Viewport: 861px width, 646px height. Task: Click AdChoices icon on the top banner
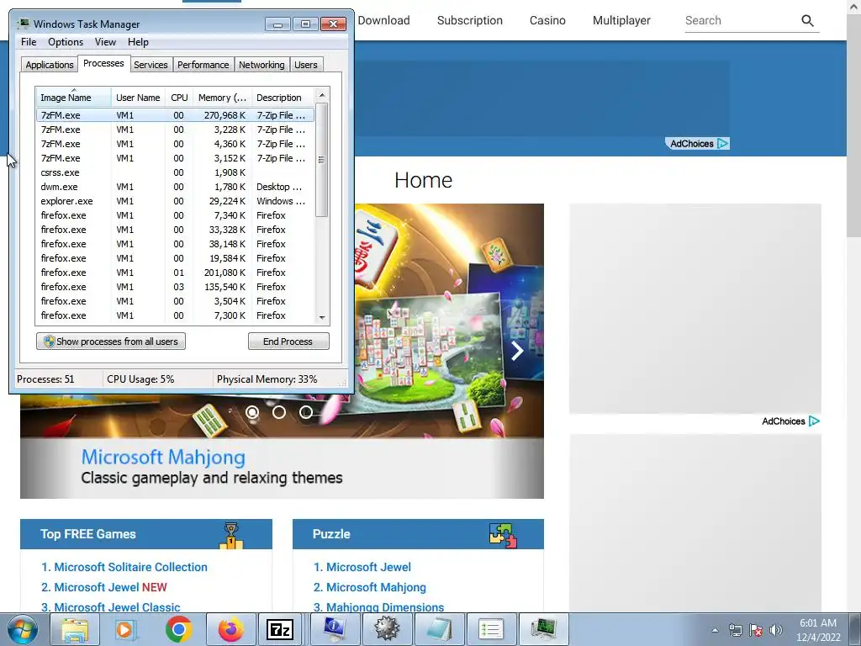[x=722, y=143]
